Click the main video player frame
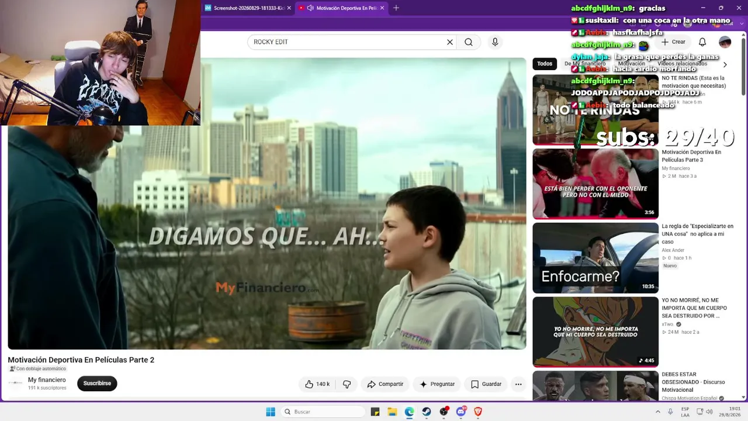Image resolution: width=748 pixels, height=421 pixels. [267, 203]
